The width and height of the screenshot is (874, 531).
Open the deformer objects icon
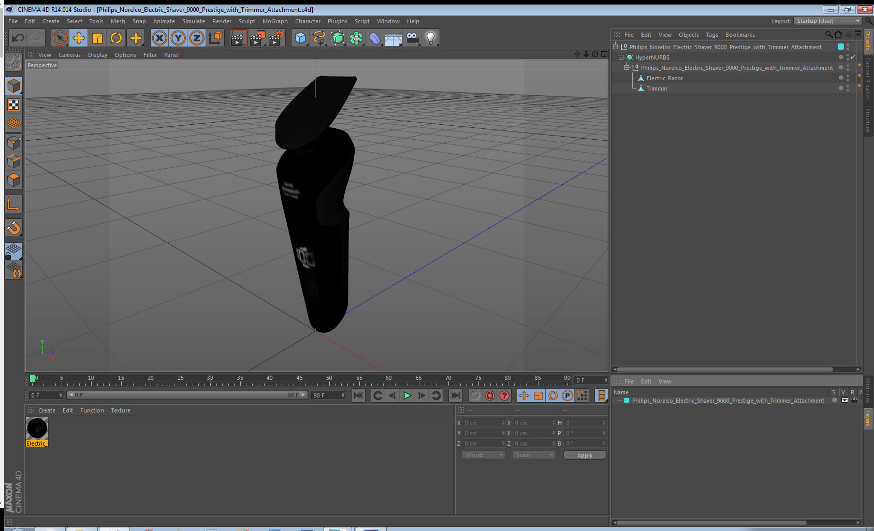click(x=375, y=38)
